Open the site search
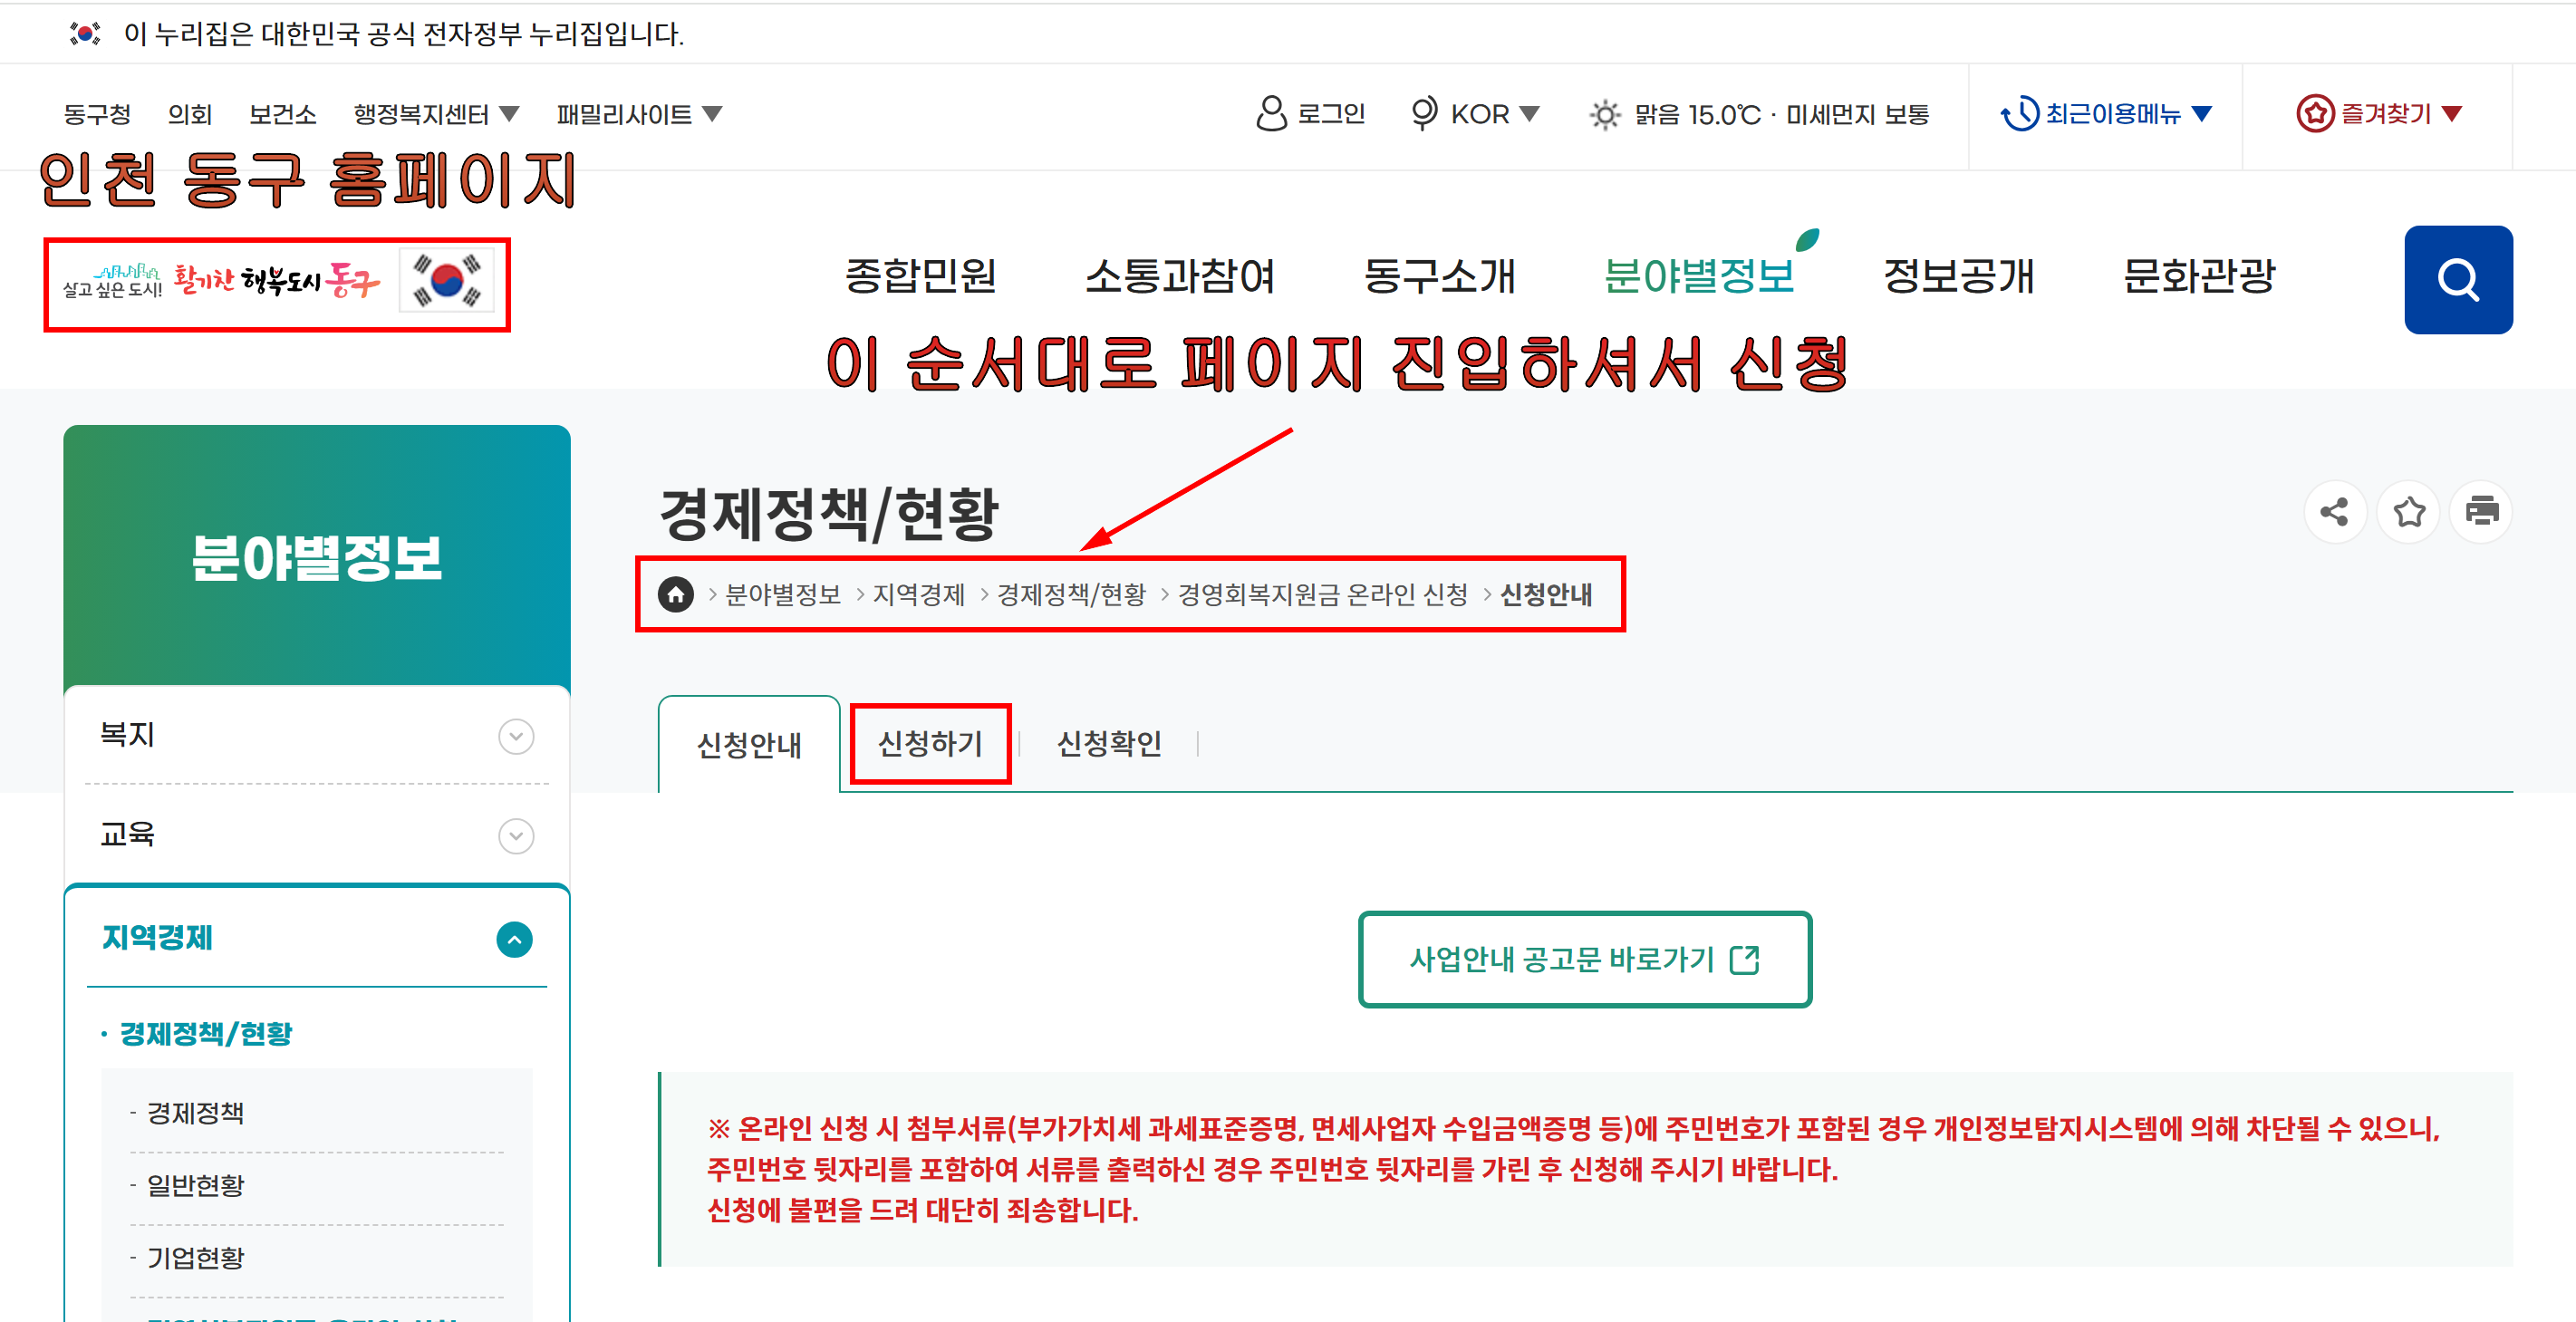The width and height of the screenshot is (2576, 1322). pyautogui.click(x=2458, y=279)
